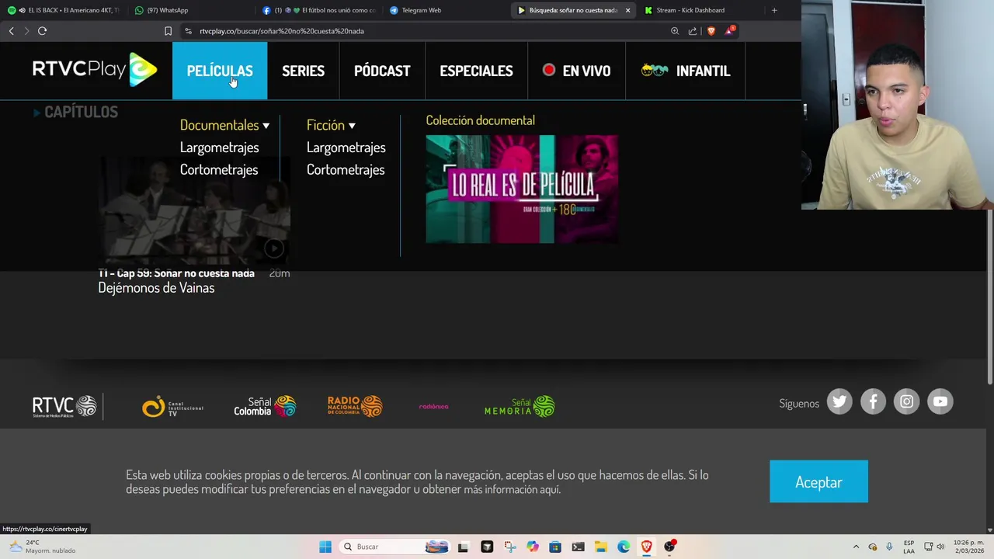Open the PELÍCULAS menu
The height and width of the screenshot is (559, 994).
coord(220,71)
